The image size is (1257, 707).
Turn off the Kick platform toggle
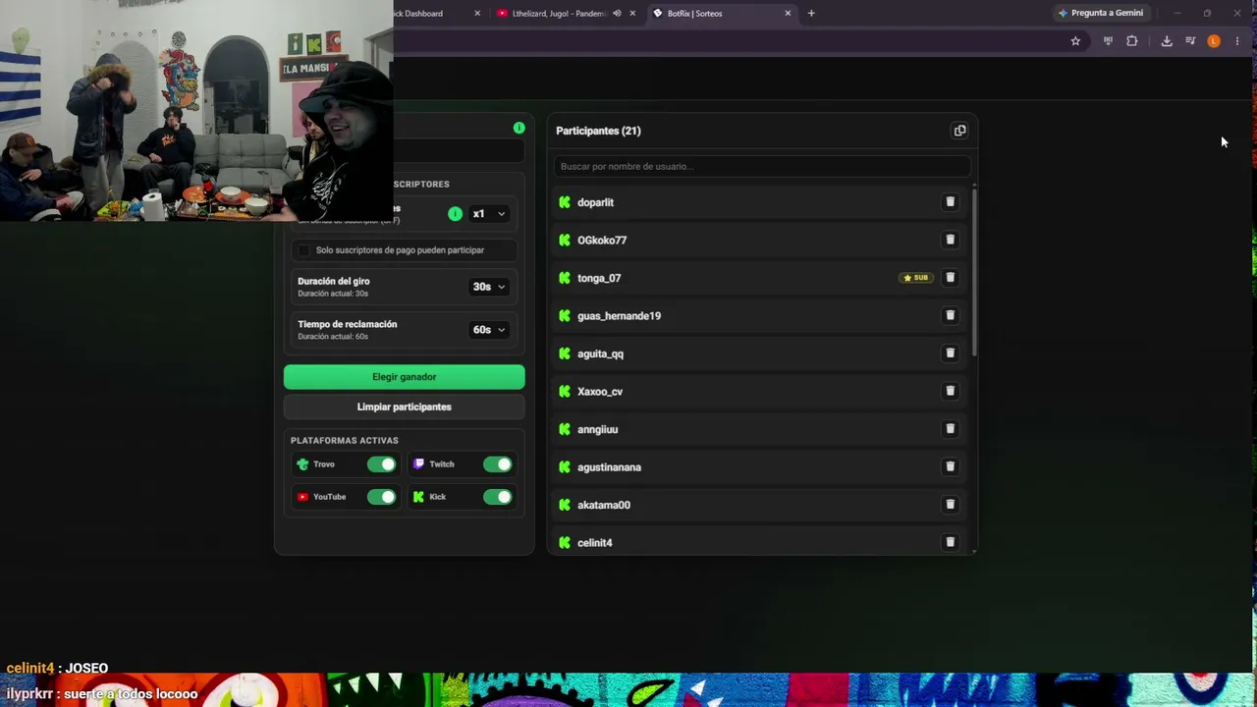pos(498,497)
